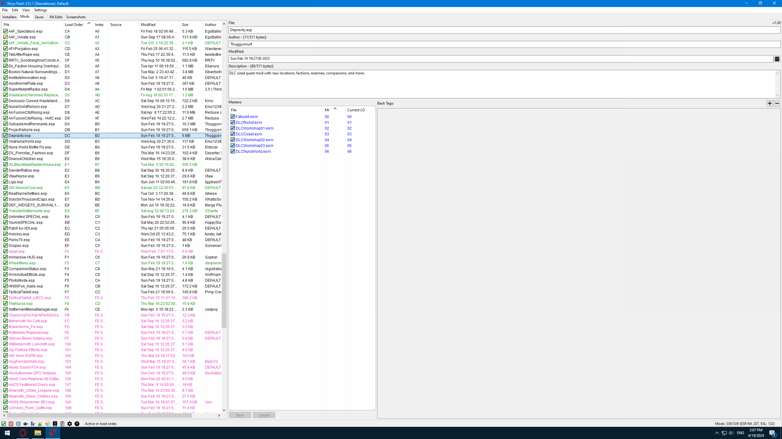Click the green checkmark status bar icon
This screenshot has height=439, width=782.
[4, 424]
